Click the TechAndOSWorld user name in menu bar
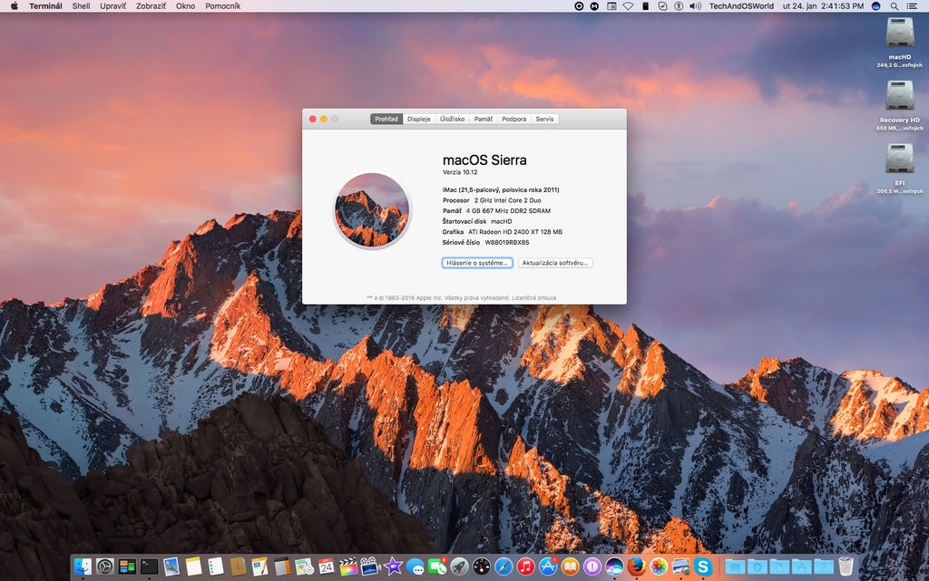Image resolution: width=929 pixels, height=581 pixels. point(741,6)
